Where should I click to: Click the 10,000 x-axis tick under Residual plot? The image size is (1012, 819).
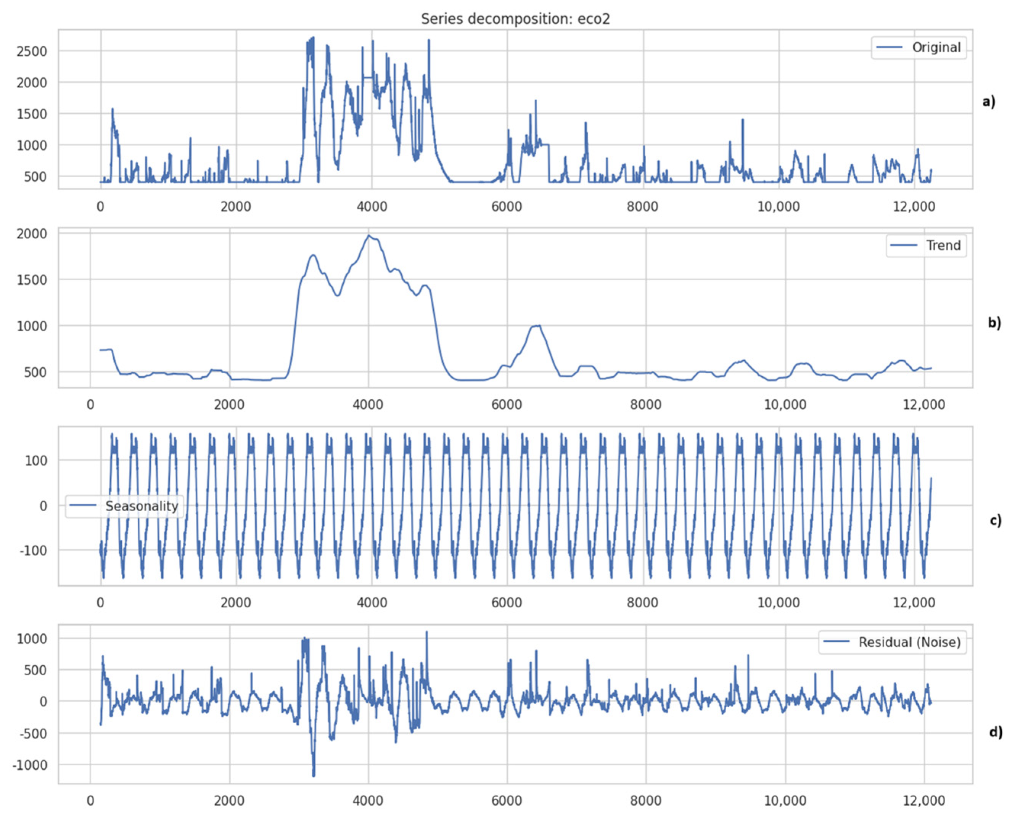point(785,801)
